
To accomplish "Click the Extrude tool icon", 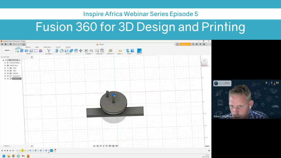I will coord(22,51).
